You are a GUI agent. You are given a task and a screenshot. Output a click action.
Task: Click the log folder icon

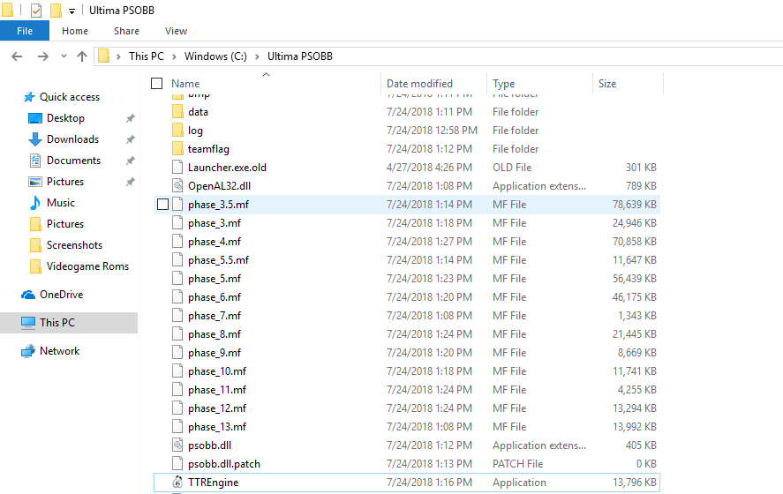click(x=177, y=131)
